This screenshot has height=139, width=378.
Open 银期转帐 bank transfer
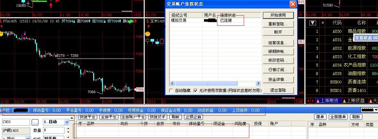coord(278,52)
